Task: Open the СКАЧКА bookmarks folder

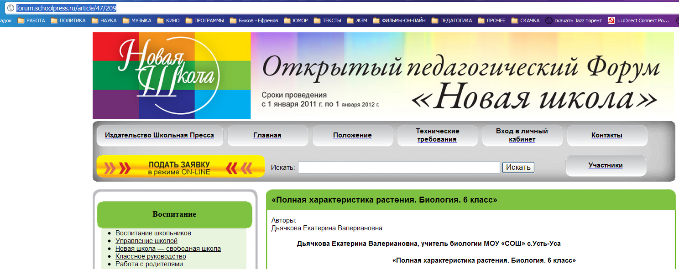Action: pos(525,20)
